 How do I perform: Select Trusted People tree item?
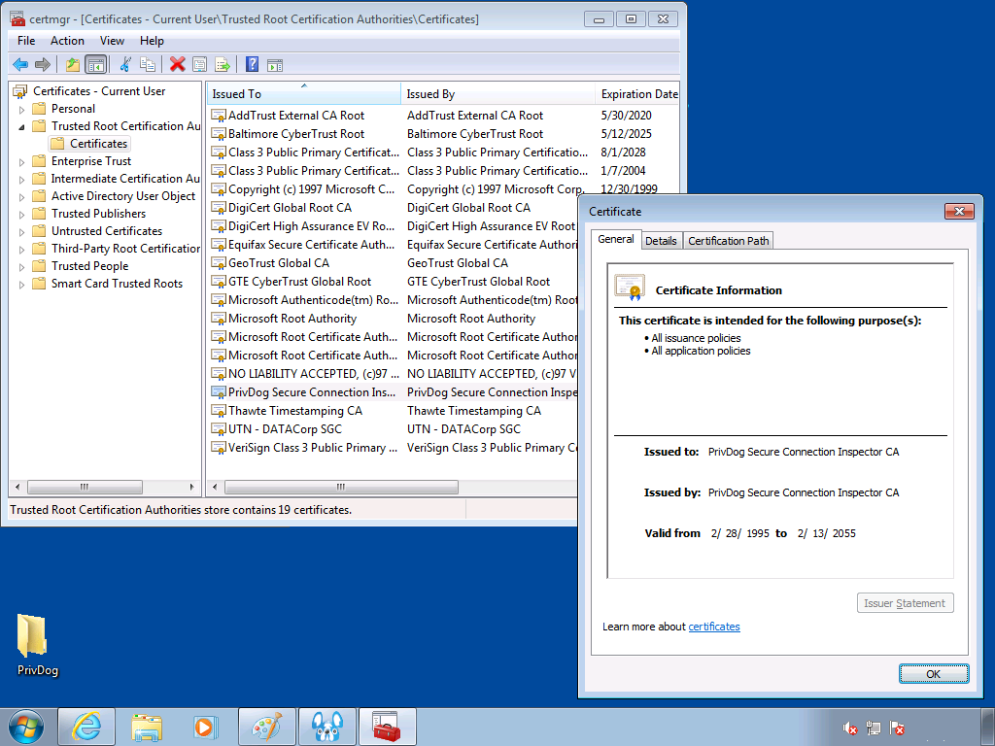tap(89, 266)
